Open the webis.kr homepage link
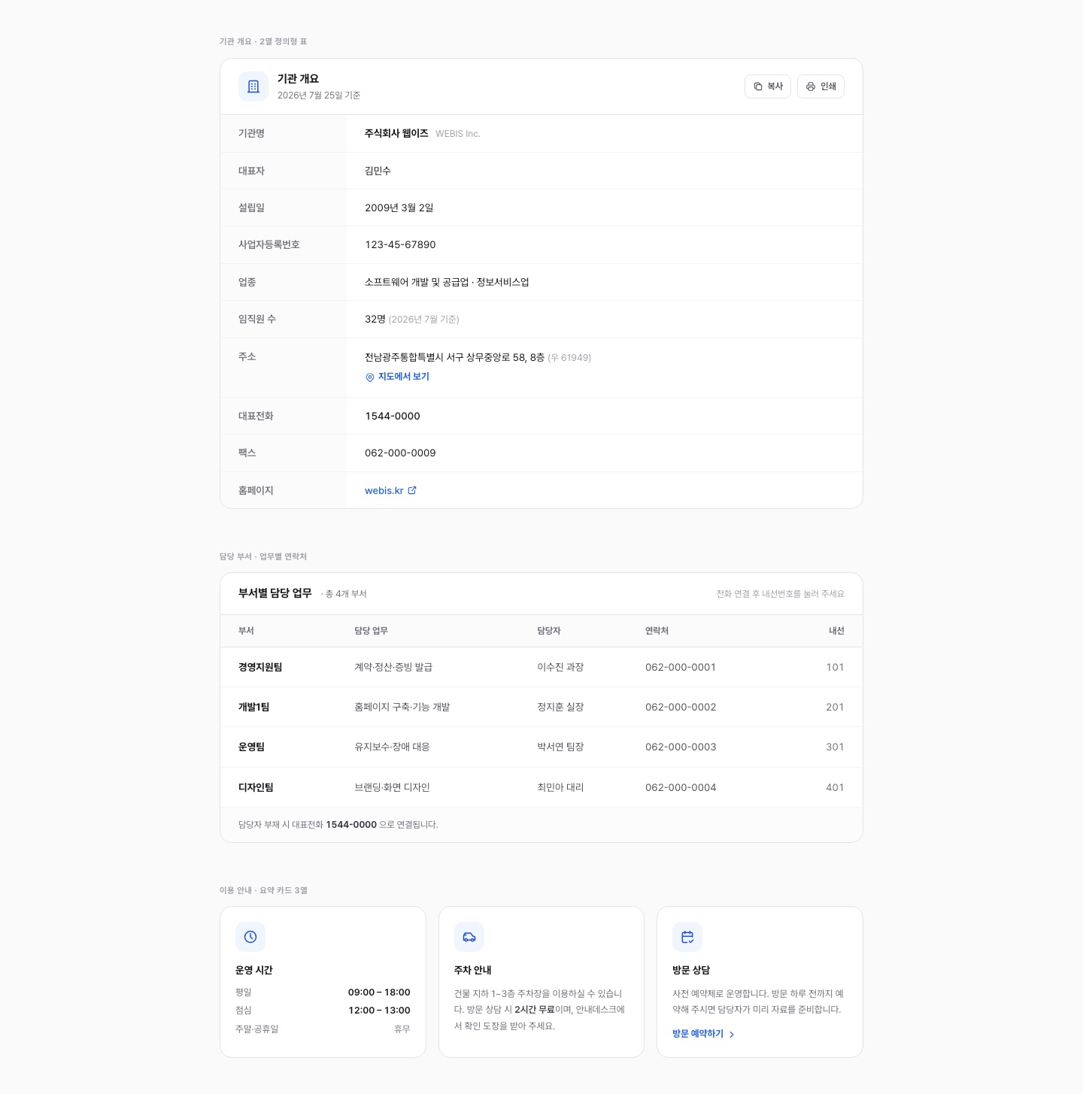 [x=390, y=490]
